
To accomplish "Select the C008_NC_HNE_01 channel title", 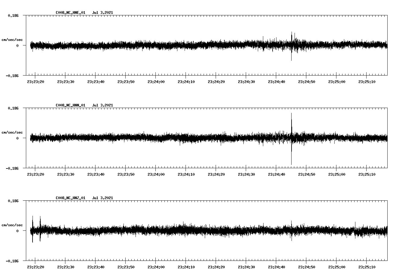I will (70, 13).
